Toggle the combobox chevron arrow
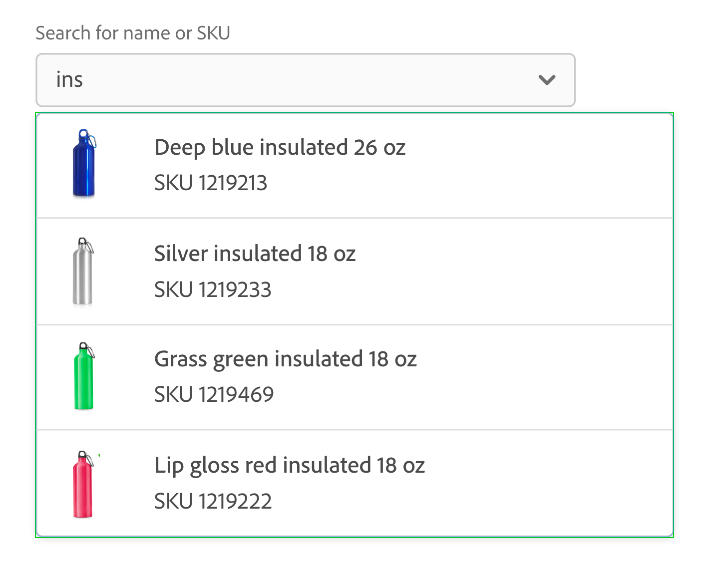Image resolution: width=707 pixels, height=574 pixels. [x=547, y=80]
